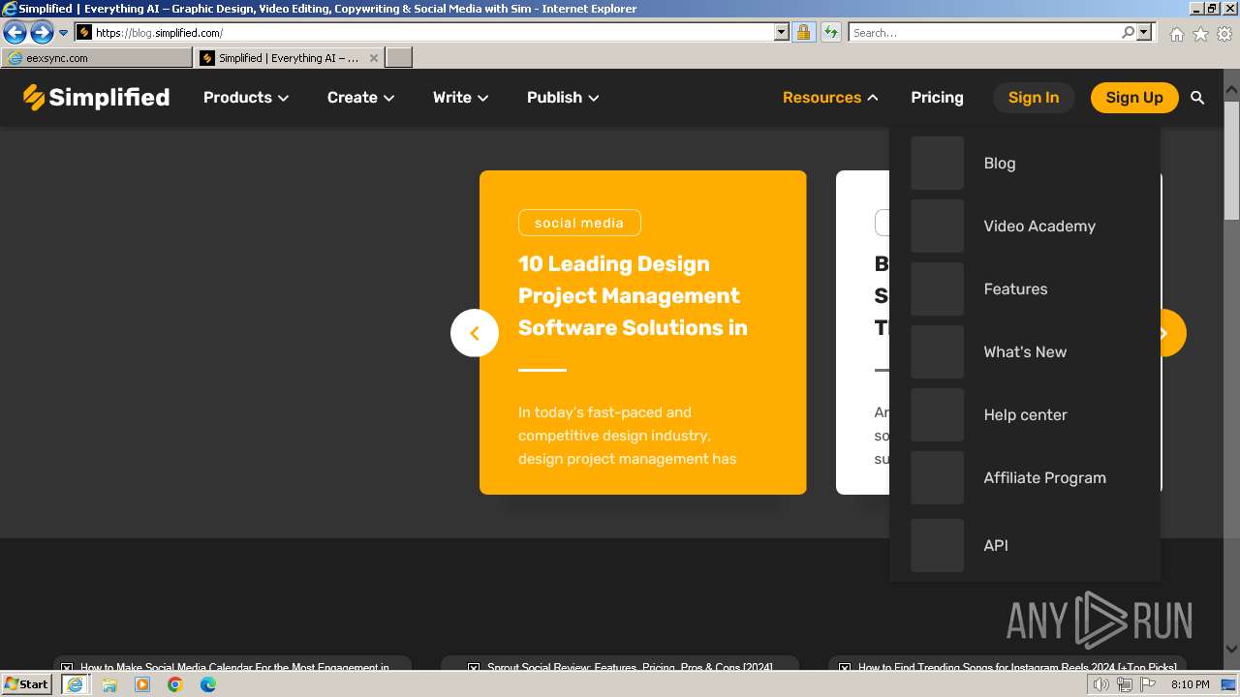Open search provider dropdown arrow
The height and width of the screenshot is (697, 1240).
pos(1144,32)
